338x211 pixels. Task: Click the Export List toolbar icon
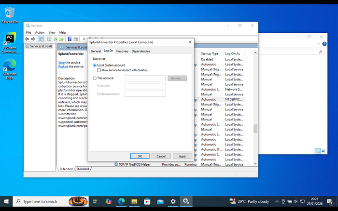click(61, 39)
